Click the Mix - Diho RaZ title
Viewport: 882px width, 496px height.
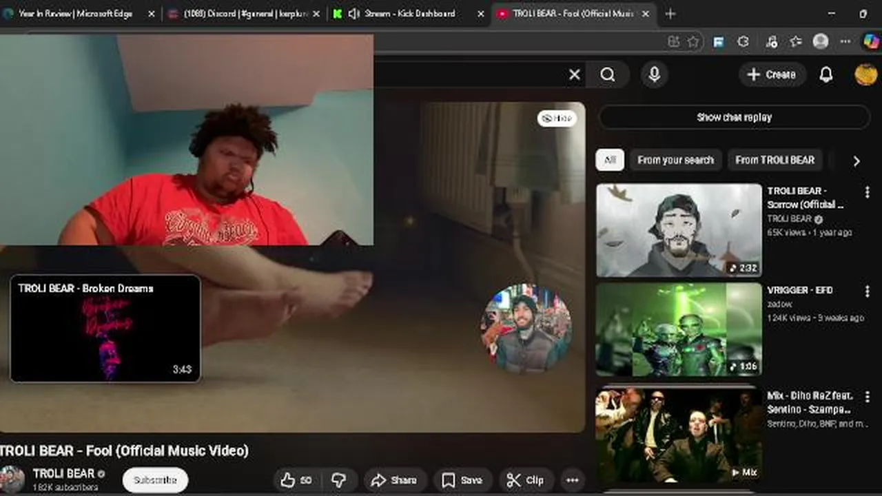coord(810,402)
